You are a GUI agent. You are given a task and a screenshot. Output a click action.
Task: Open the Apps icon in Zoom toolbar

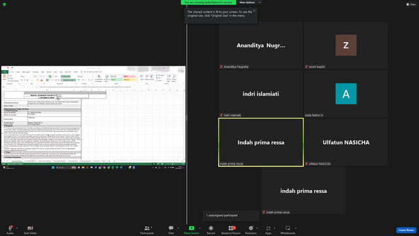[268, 228]
